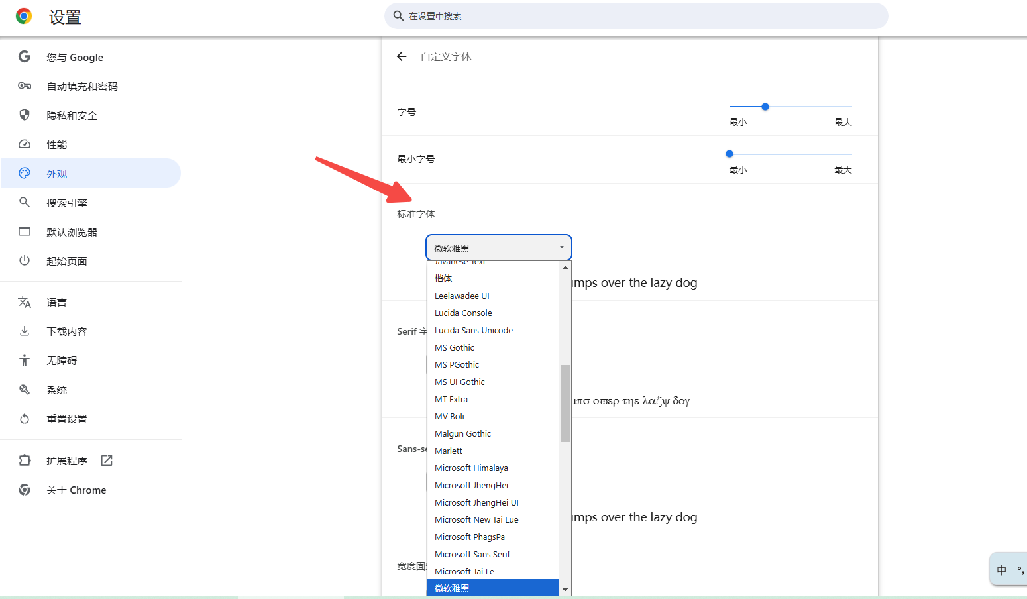Select MS PGothic font option
This screenshot has width=1027, height=599.
point(494,364)
